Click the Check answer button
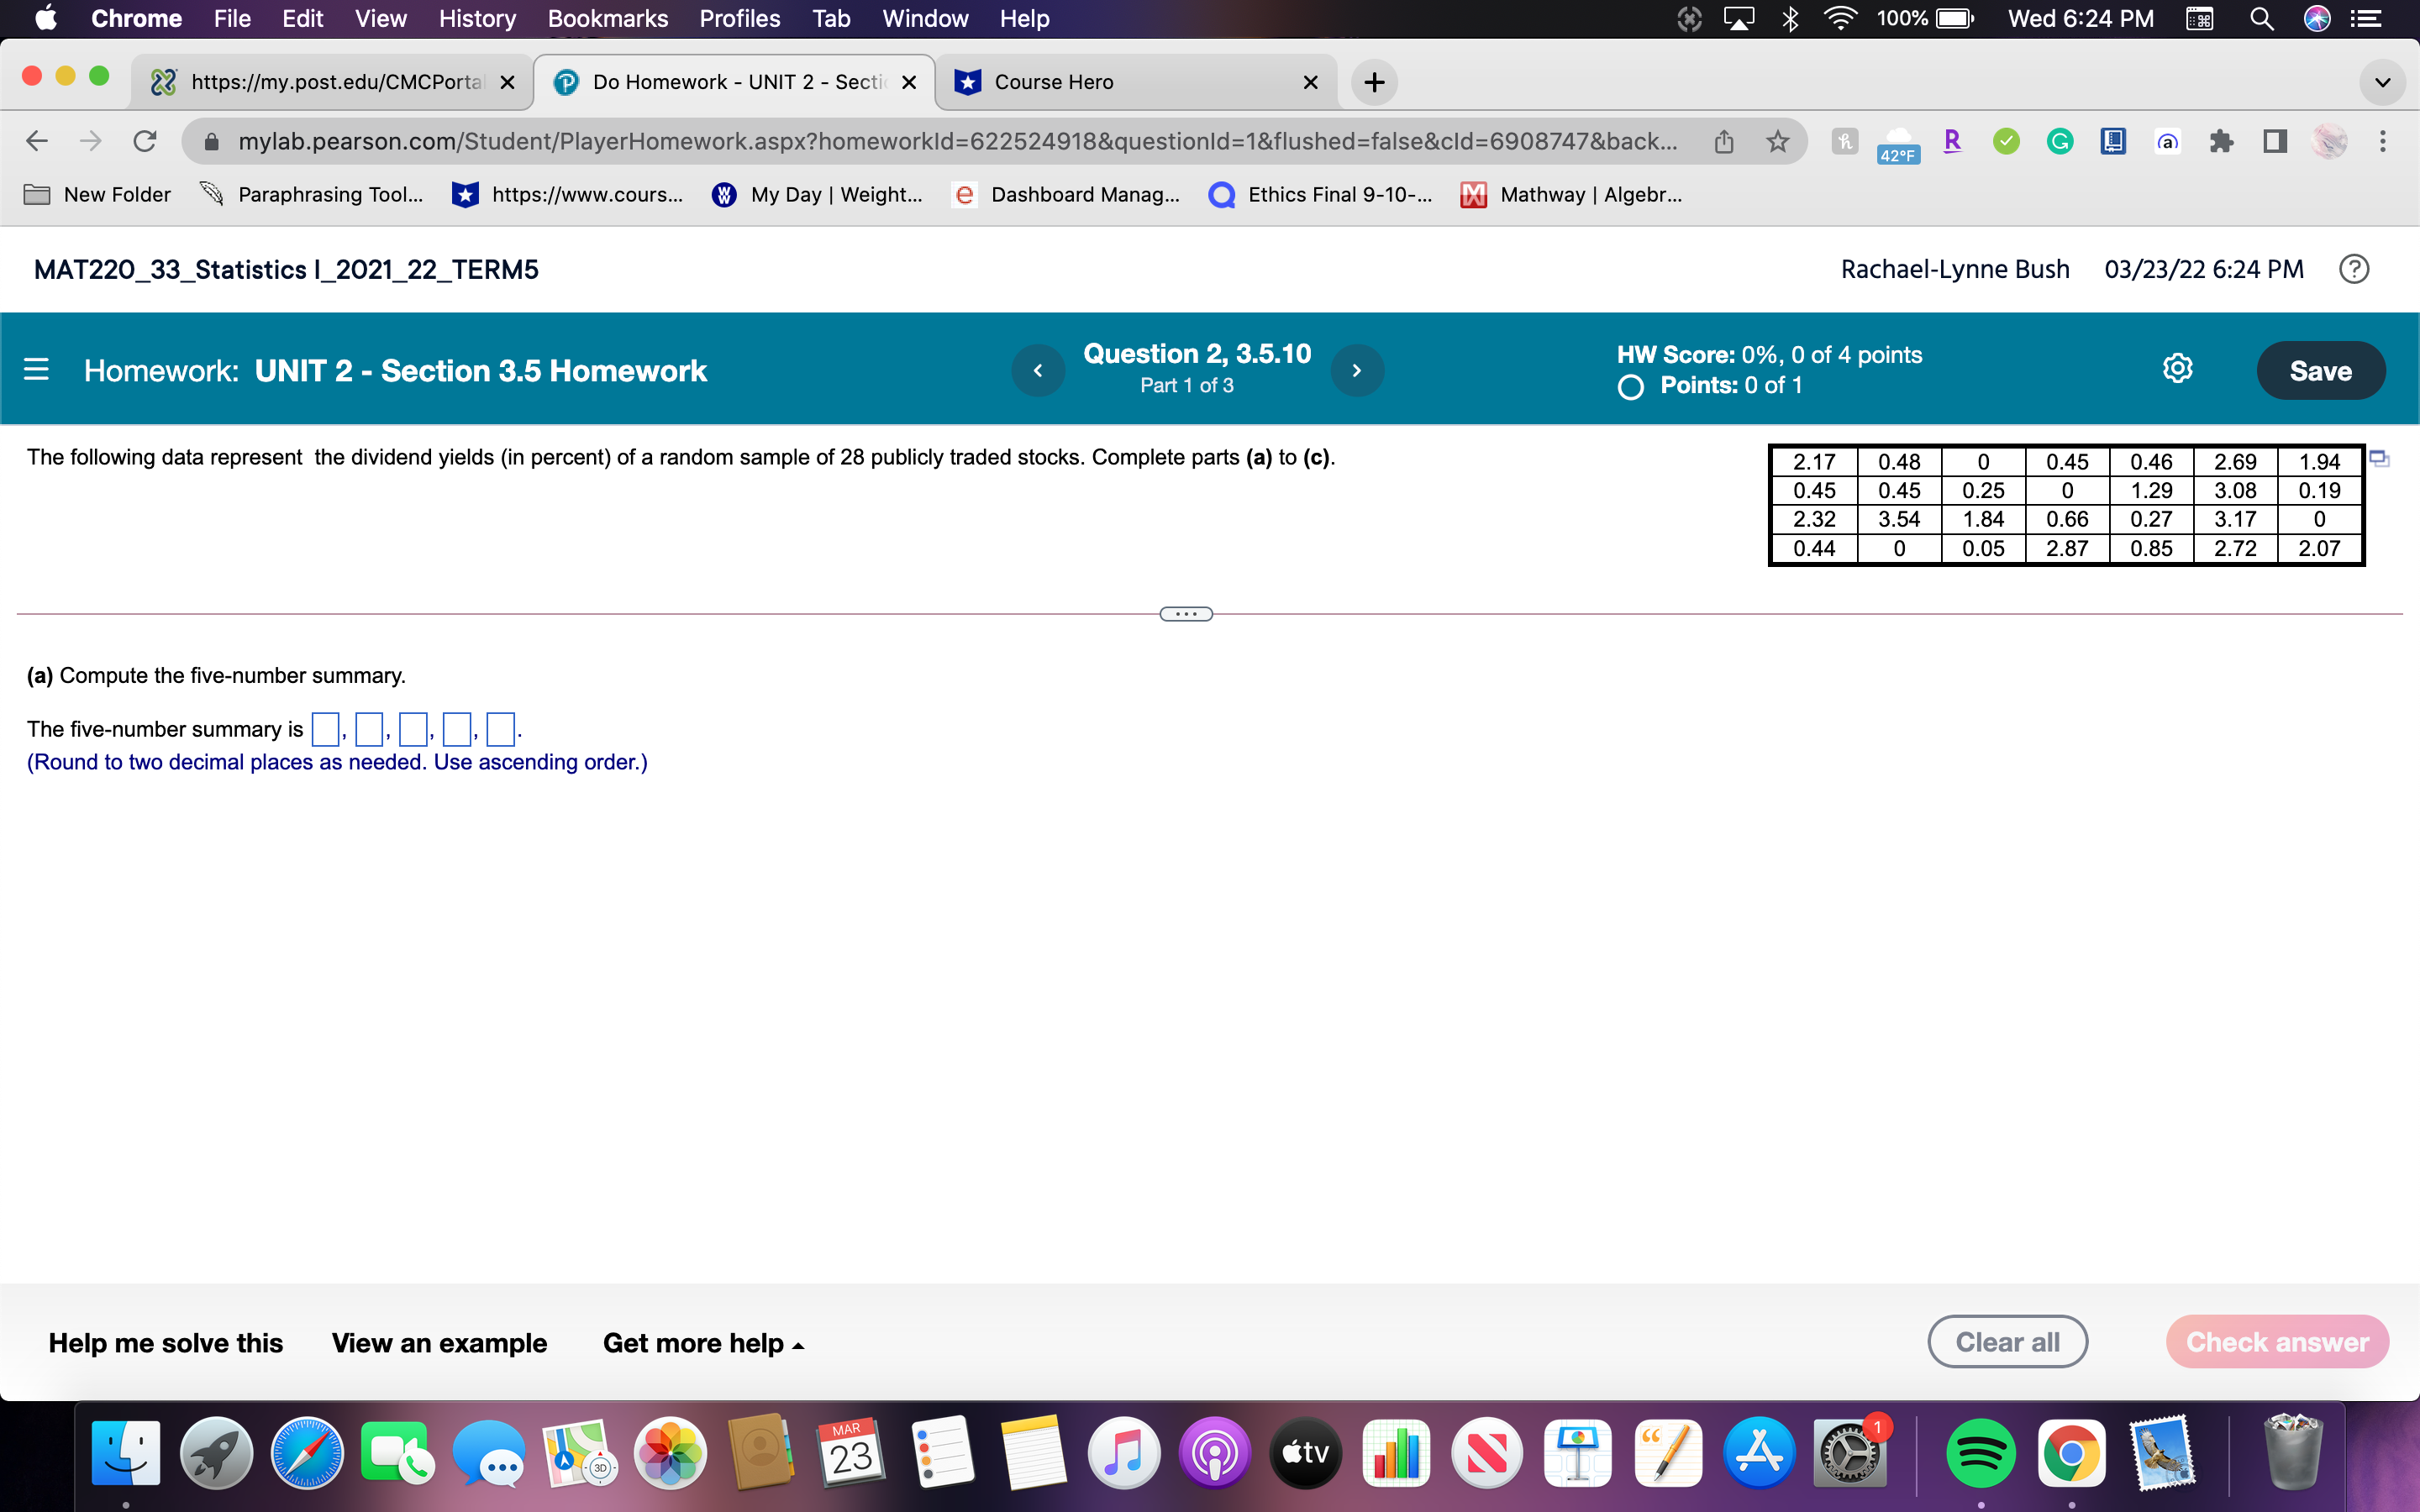 (x=2277, y=1341)
